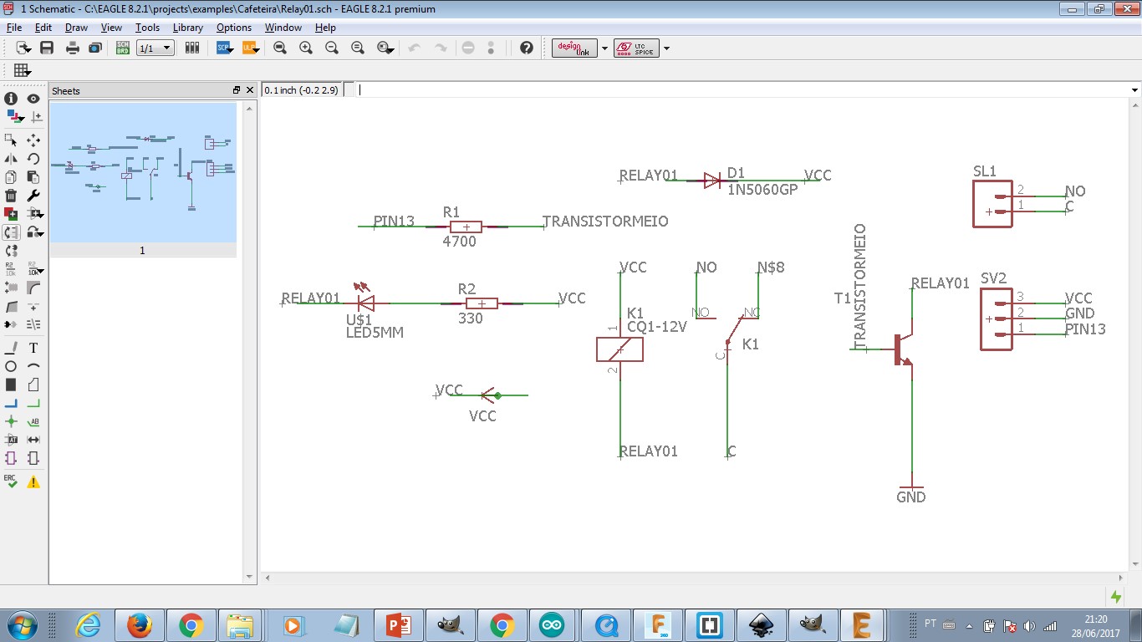Screen dimensions: 1142x642
Task: Open the View menu
Action: (111, 28)
